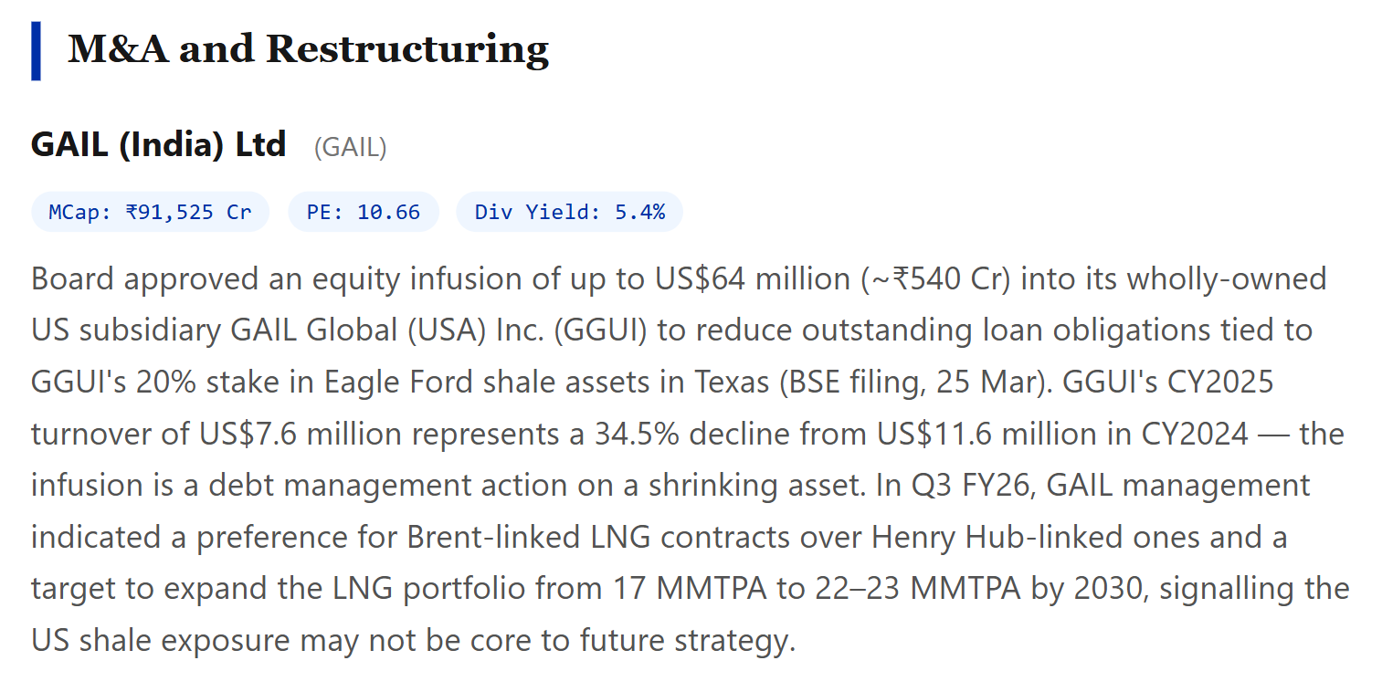This screenshot has height=692, width=1382.
Task: Click the ~₹540 Cr amount
Action: 934,278
